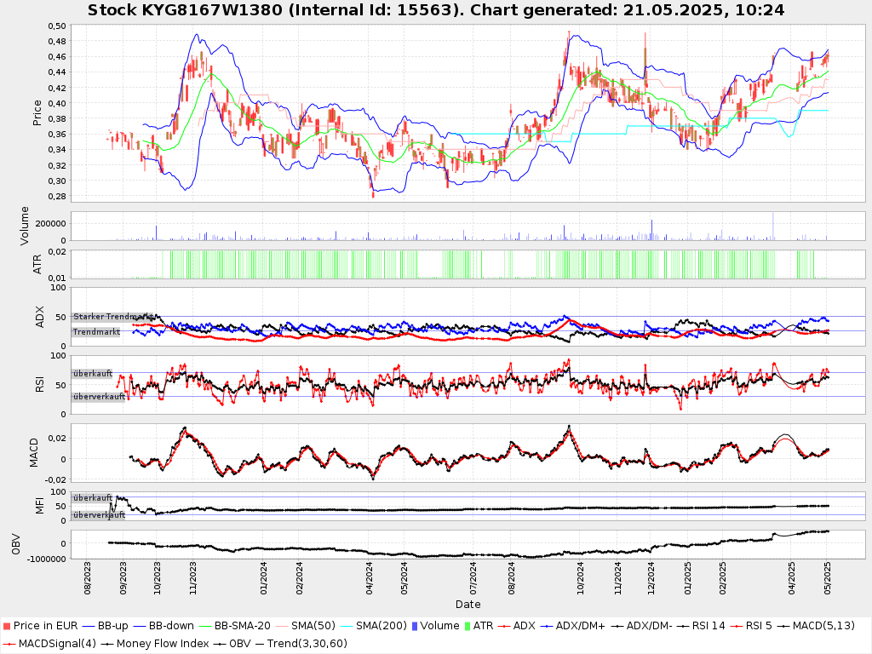The image size is (872, 654).
Task: Click the 04/2024 date tick label
Action: click(x=370, y=578)
